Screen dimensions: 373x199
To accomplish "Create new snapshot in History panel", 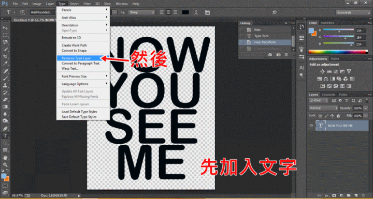I will (x=278, y=55).
